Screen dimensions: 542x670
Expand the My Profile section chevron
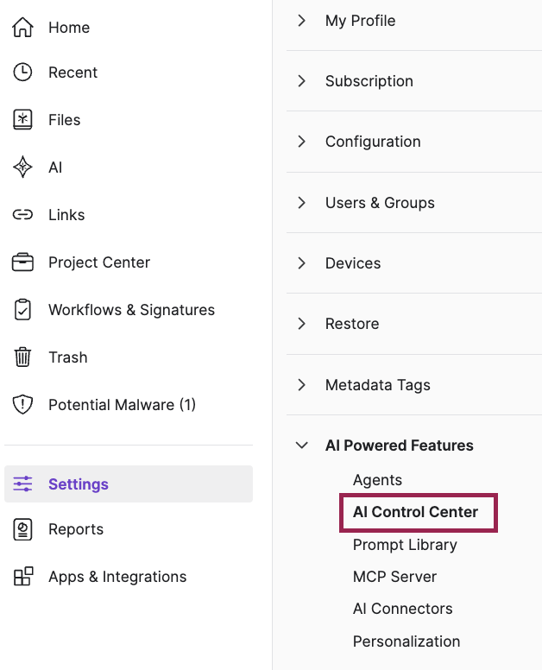301,21
